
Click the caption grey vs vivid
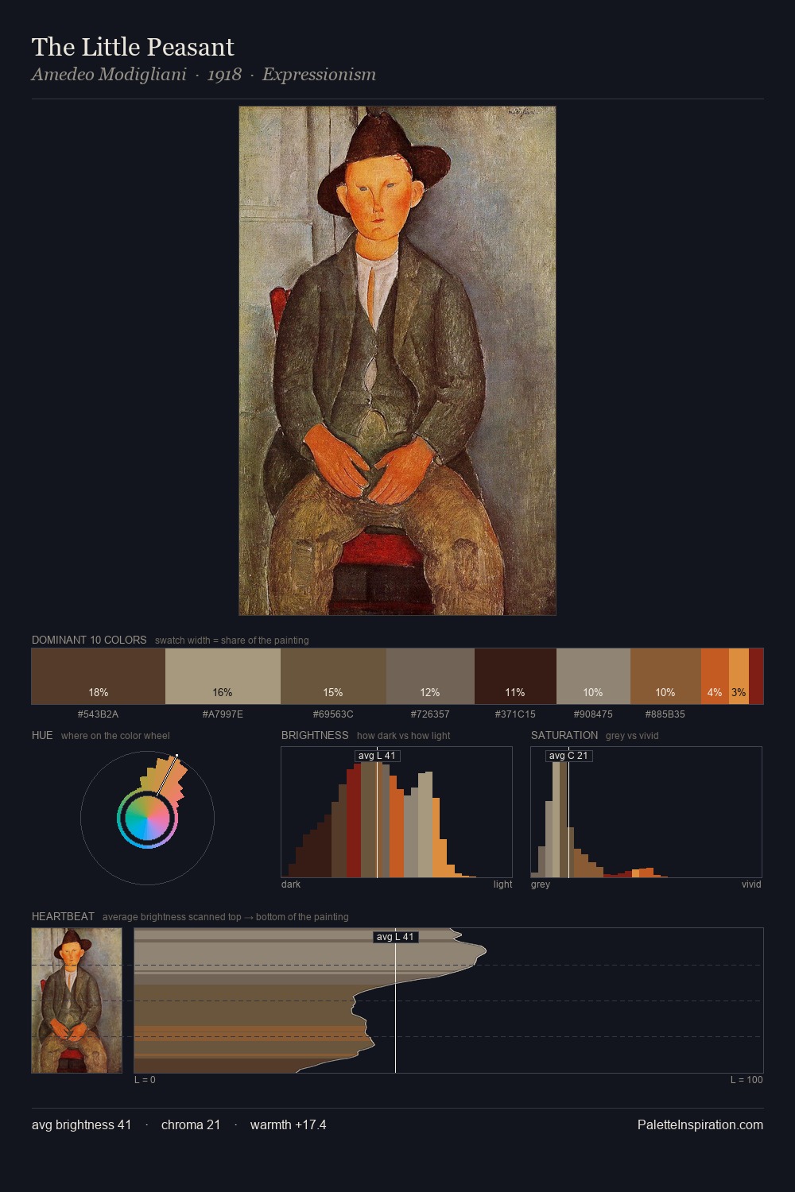pos(632,736)
